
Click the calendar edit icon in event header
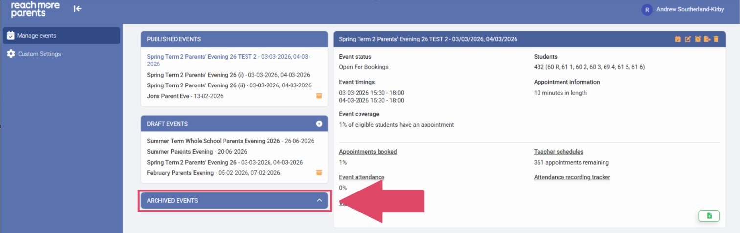tap(678, 39)
